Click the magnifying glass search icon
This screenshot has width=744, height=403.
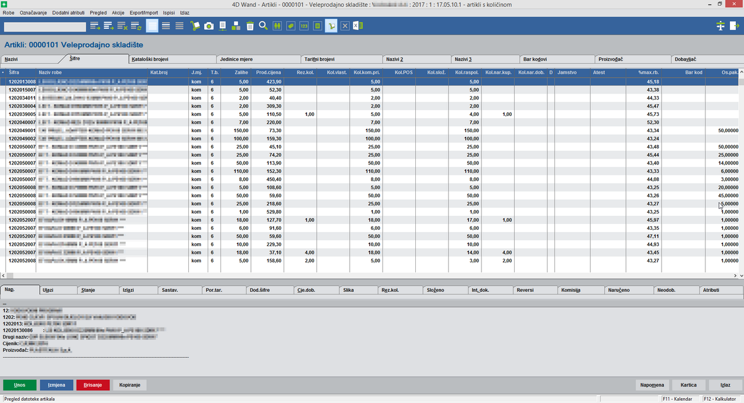[x=263, y=26]
